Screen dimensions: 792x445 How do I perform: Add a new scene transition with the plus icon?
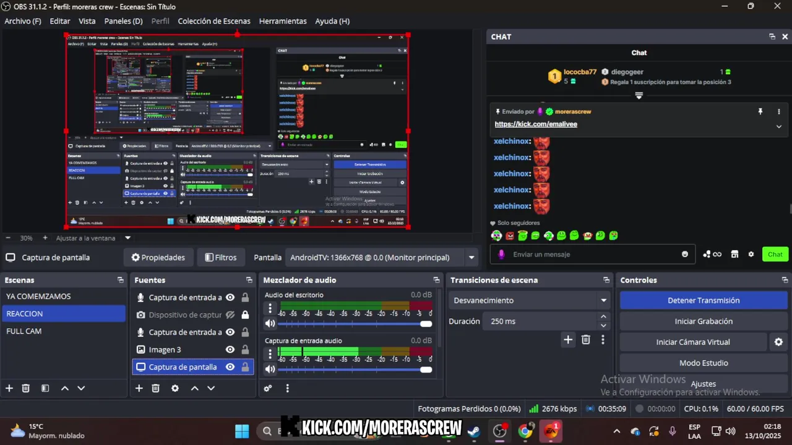point(568,339)
